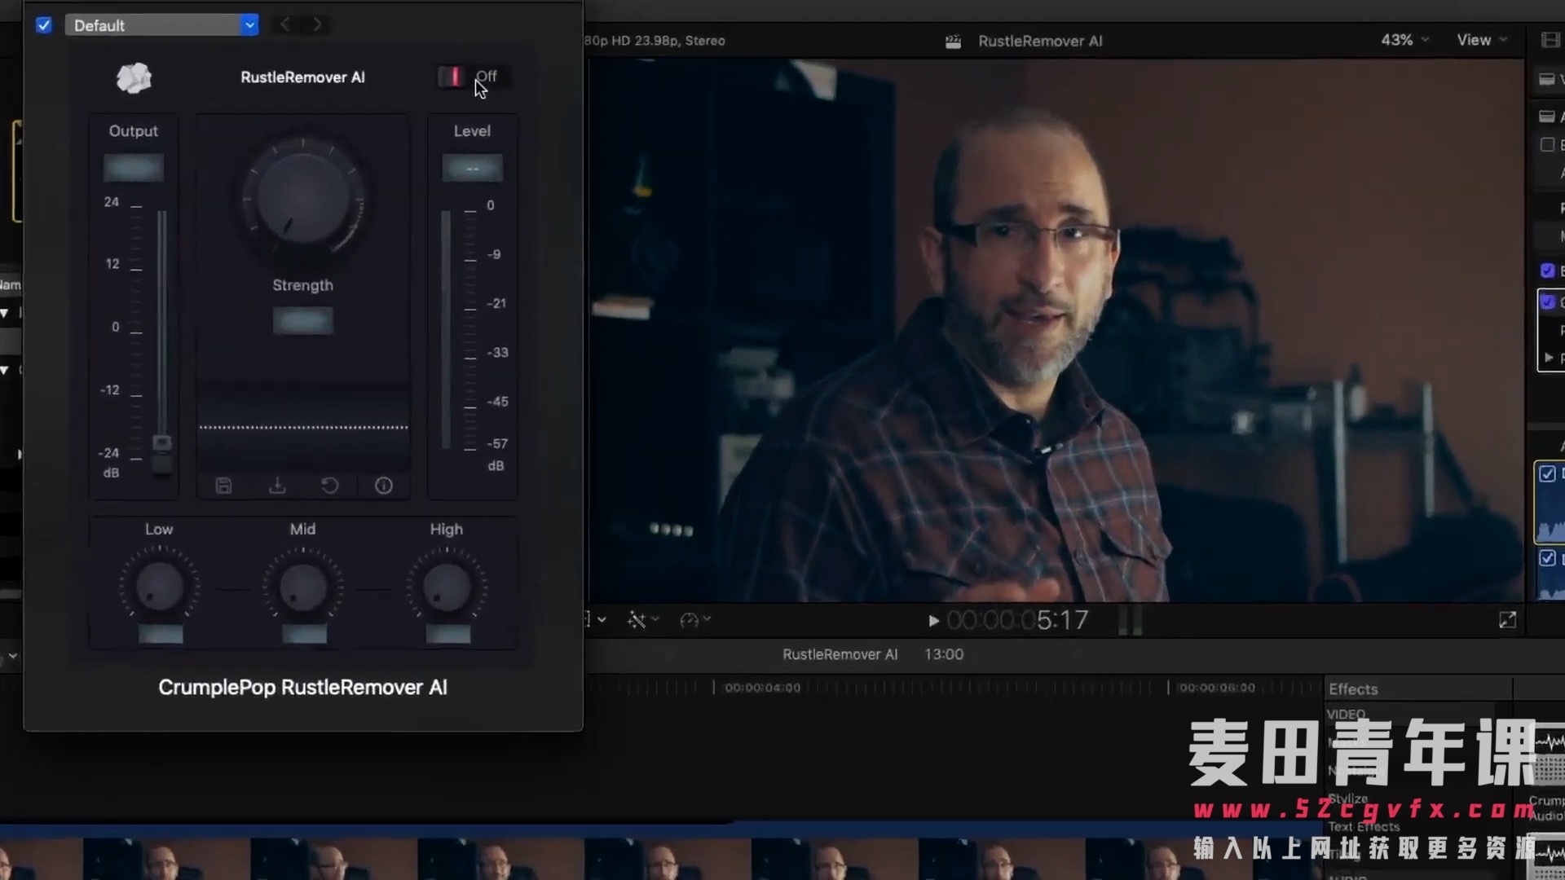Viewport: 1565px width, 880px height.
Task: Click the audio meter bars next to timecode
Action: [1130, 621]
